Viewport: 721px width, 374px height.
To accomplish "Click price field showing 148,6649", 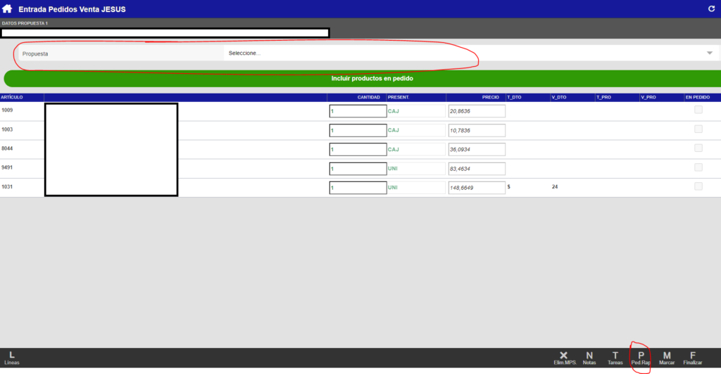I will [477, 188].
